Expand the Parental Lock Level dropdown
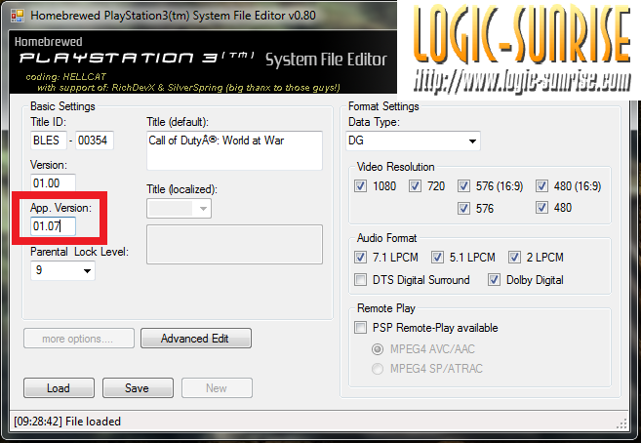 point(62,270)
